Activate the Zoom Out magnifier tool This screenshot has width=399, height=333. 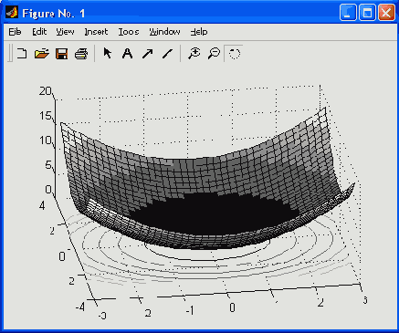pyautogui.click(x=214, y=54)
